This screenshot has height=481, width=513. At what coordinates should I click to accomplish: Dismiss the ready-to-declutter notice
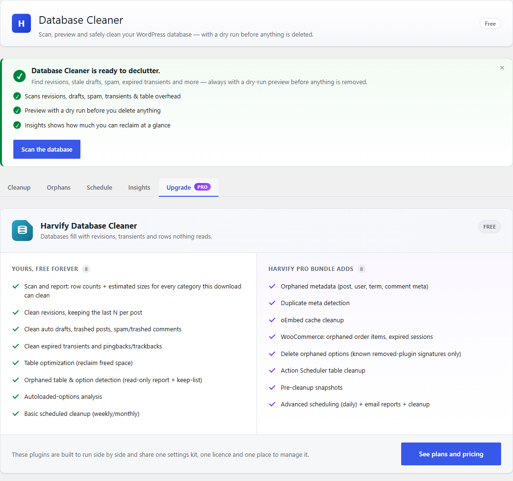pyautogui.click(x=502, y=67)
